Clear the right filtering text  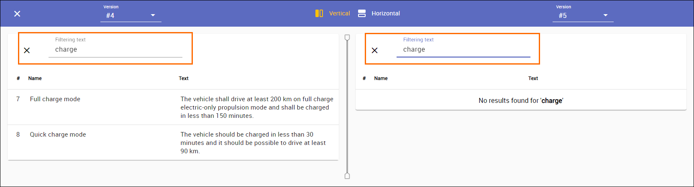pos(375,50)
